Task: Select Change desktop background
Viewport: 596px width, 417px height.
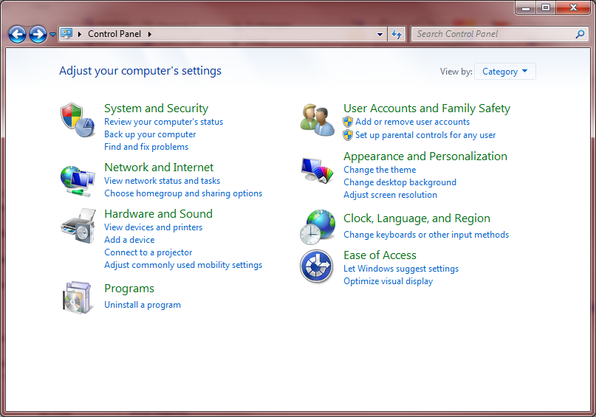Action: 400,182
